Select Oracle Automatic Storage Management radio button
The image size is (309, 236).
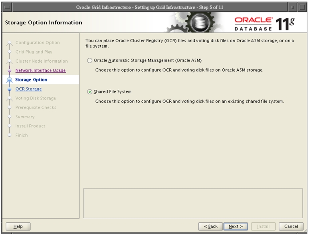90,61
